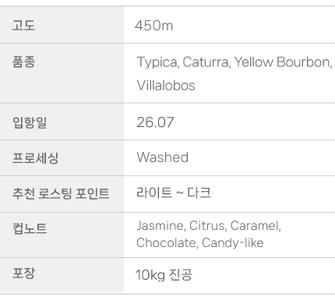Select the 라이트 ~ 다크 roasting value
Screen dimensions: 335x304
pos(174,193)
